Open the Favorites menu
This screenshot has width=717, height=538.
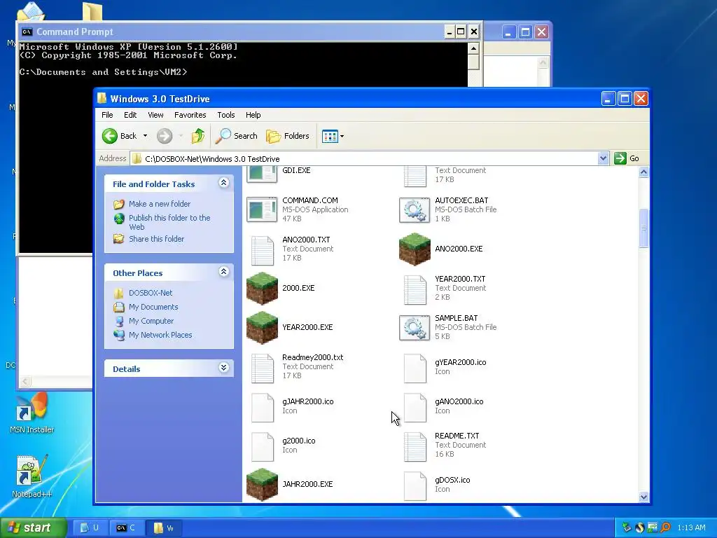click(190, 115)
